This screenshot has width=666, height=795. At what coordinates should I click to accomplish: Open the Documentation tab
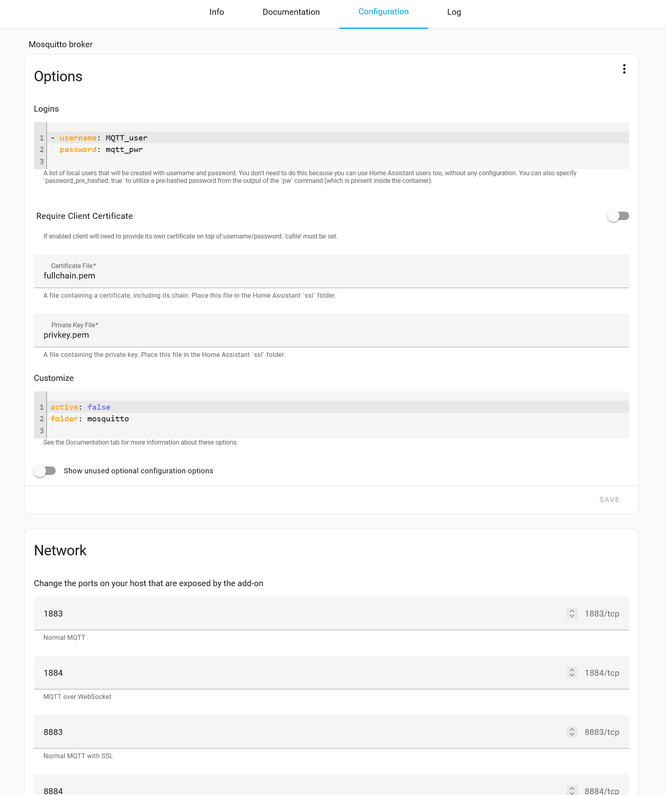(291, 12)
